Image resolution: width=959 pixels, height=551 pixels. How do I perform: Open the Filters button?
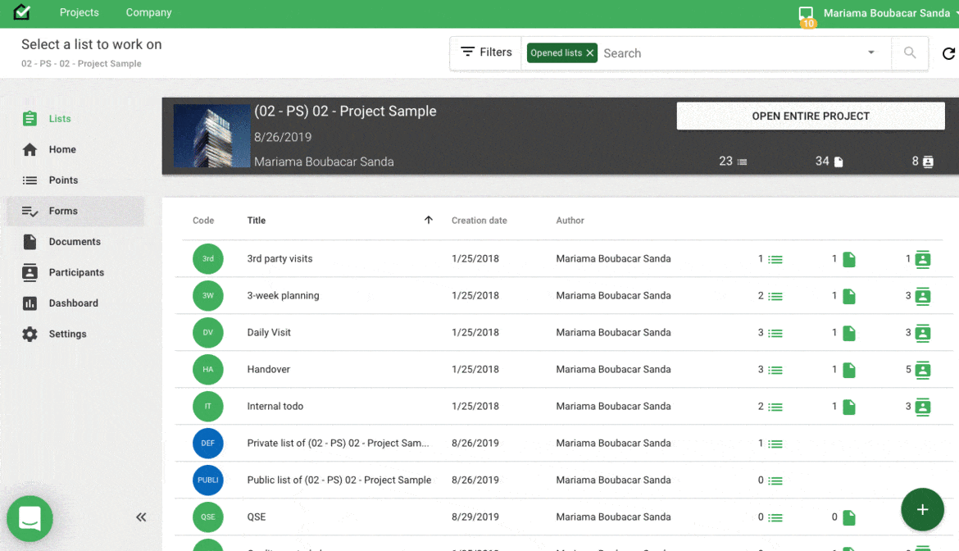pos(486,52)
